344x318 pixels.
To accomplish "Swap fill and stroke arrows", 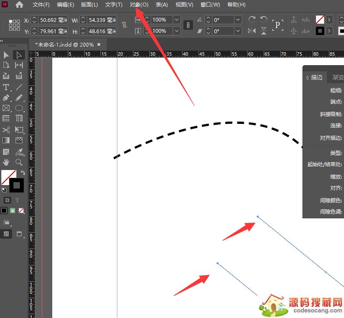I will tap(23, 173).
